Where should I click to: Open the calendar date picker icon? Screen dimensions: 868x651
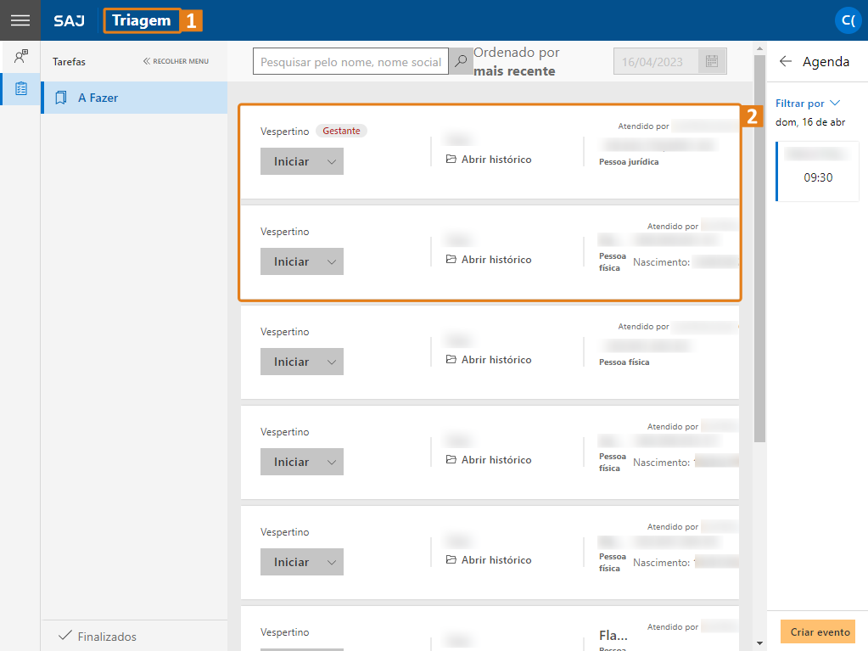pos(712,61)
